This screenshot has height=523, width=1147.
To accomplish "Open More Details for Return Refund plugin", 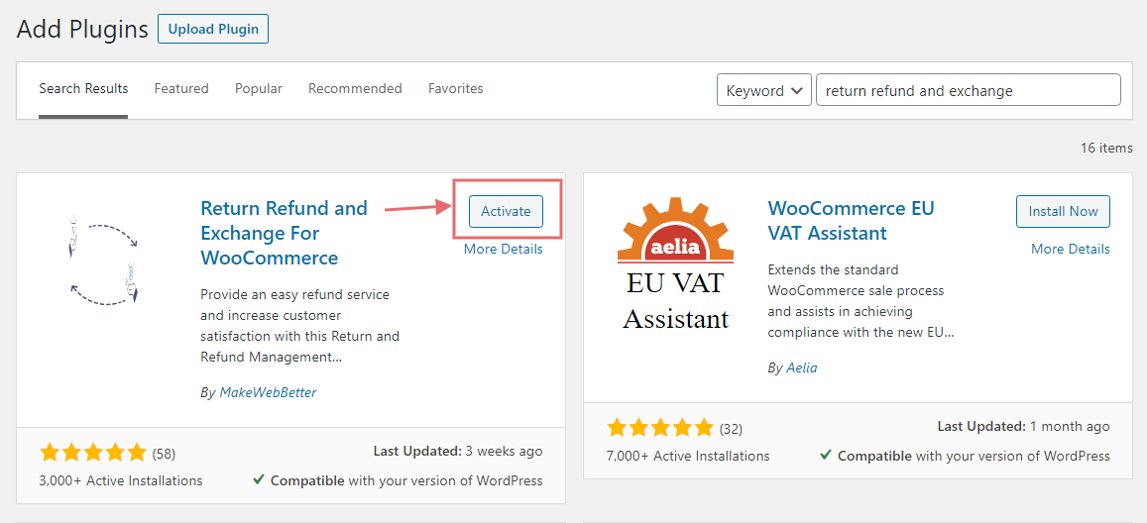I will pos(504,249).
